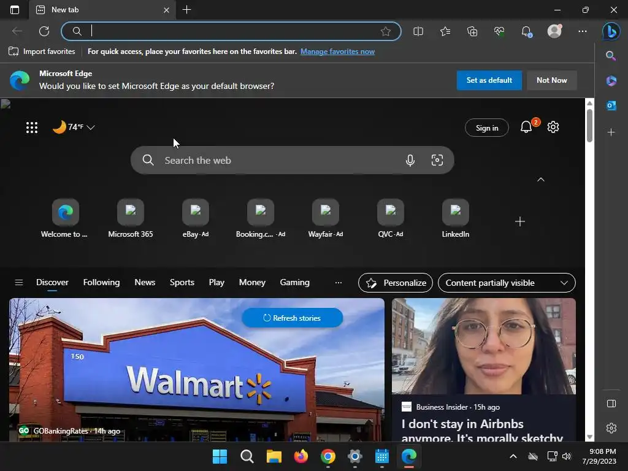
Task: Open the Booking.com quick link
Action: coord(260,219)
